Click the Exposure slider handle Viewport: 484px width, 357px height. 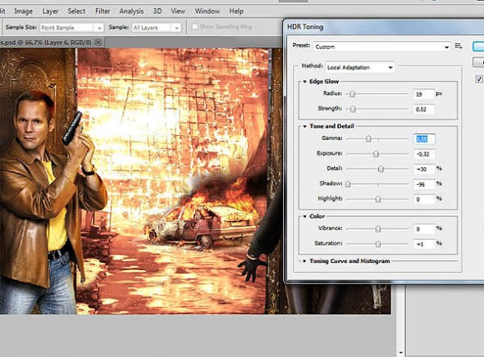pos(376,154)
